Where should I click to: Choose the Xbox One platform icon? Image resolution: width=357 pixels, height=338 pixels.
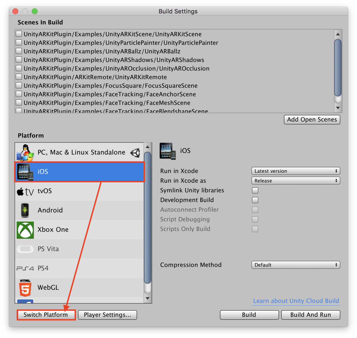[25, 230]
